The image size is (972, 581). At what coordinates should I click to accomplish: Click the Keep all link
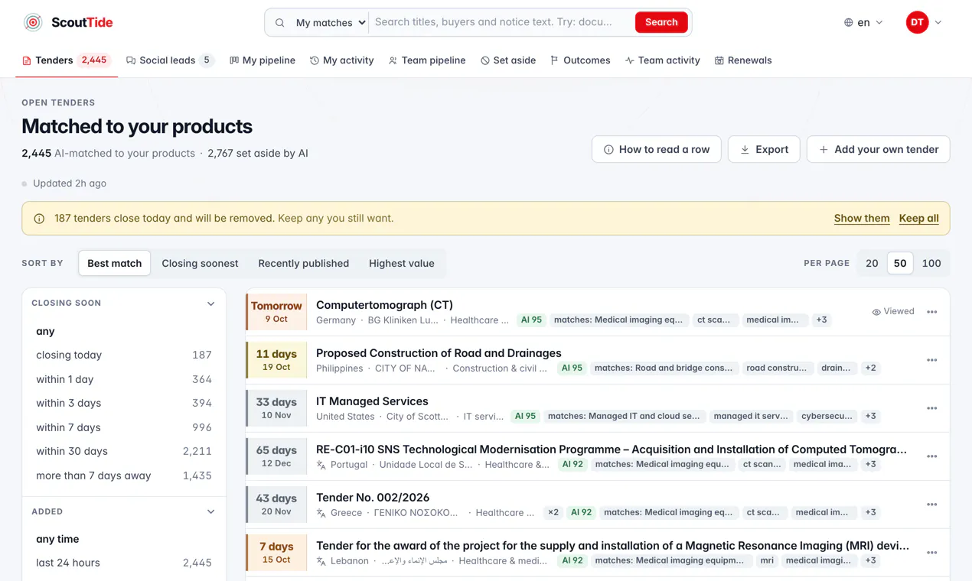(919, 219)
